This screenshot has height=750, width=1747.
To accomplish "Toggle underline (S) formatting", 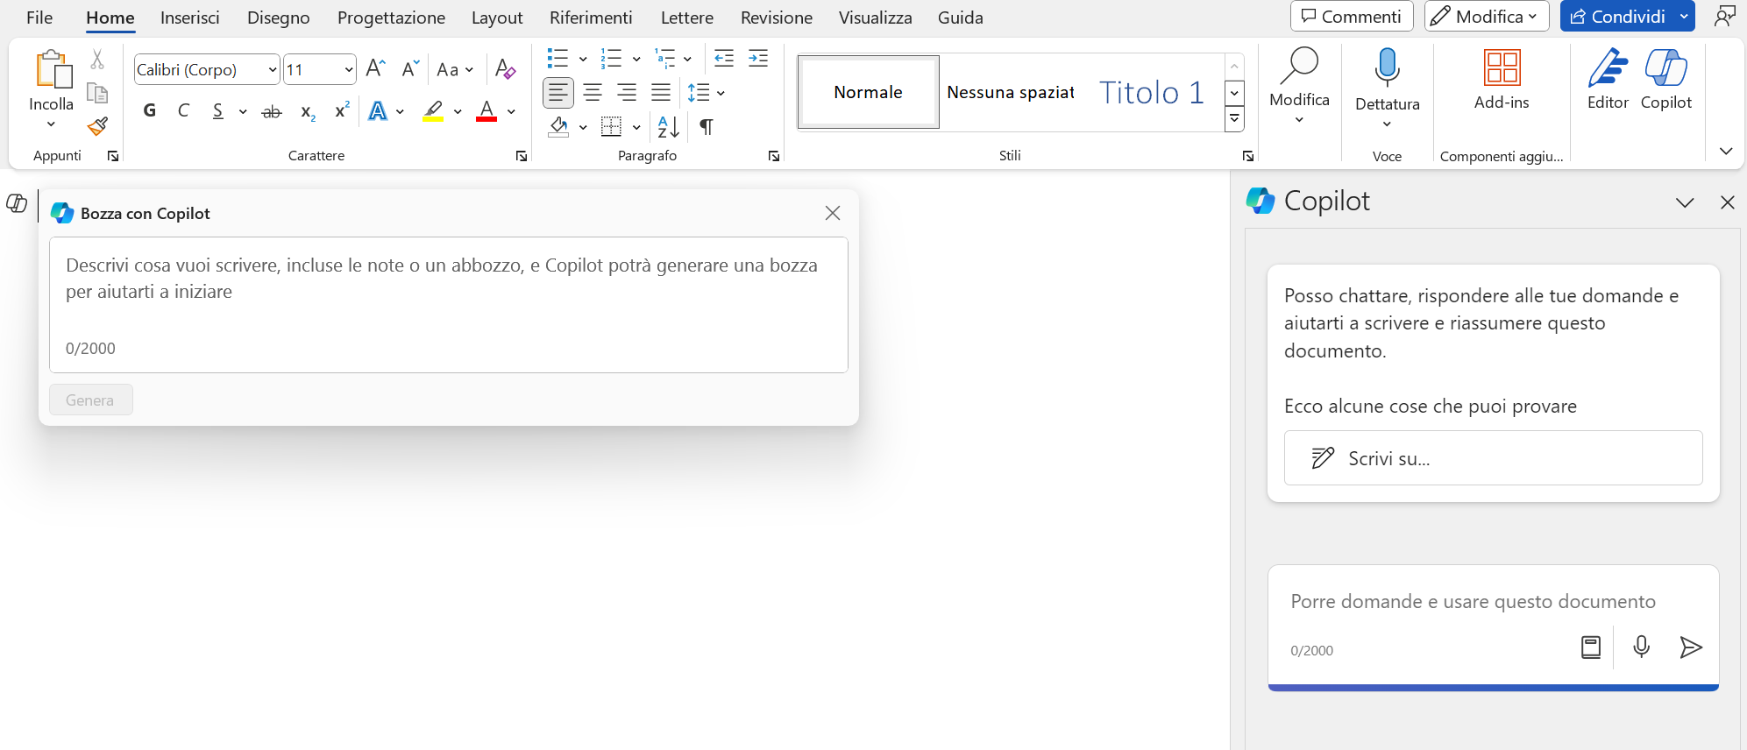I will pos(217,110).
